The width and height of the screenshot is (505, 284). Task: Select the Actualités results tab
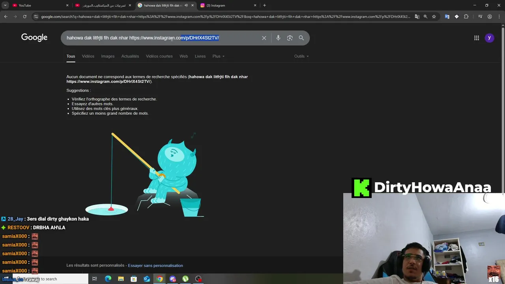coord(130,56)
